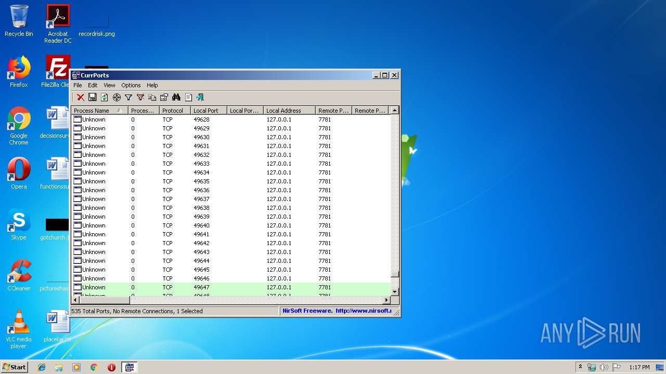
Task: Select the Google Chrome desktop shortcut
Action: coord(19,126)
